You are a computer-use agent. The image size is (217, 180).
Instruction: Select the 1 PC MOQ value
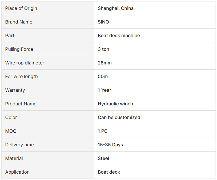103,131
